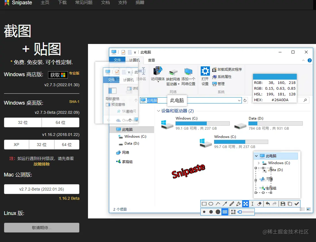Open the address bar history dropdown
Viewport: 316px width, 242px height.
coord(239,100)
